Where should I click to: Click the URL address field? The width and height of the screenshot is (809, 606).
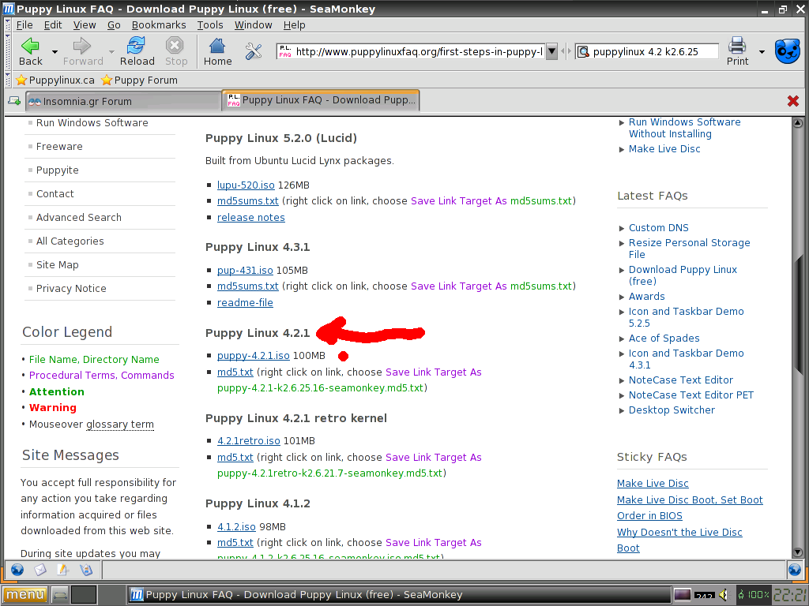click(419, 51)
